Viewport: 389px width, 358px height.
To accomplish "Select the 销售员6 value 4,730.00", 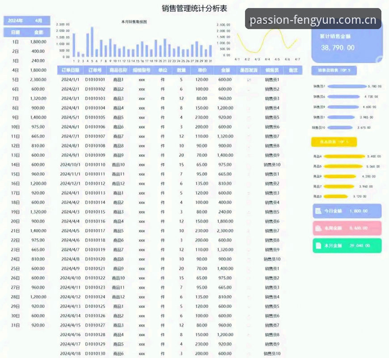I will [371, 97].
